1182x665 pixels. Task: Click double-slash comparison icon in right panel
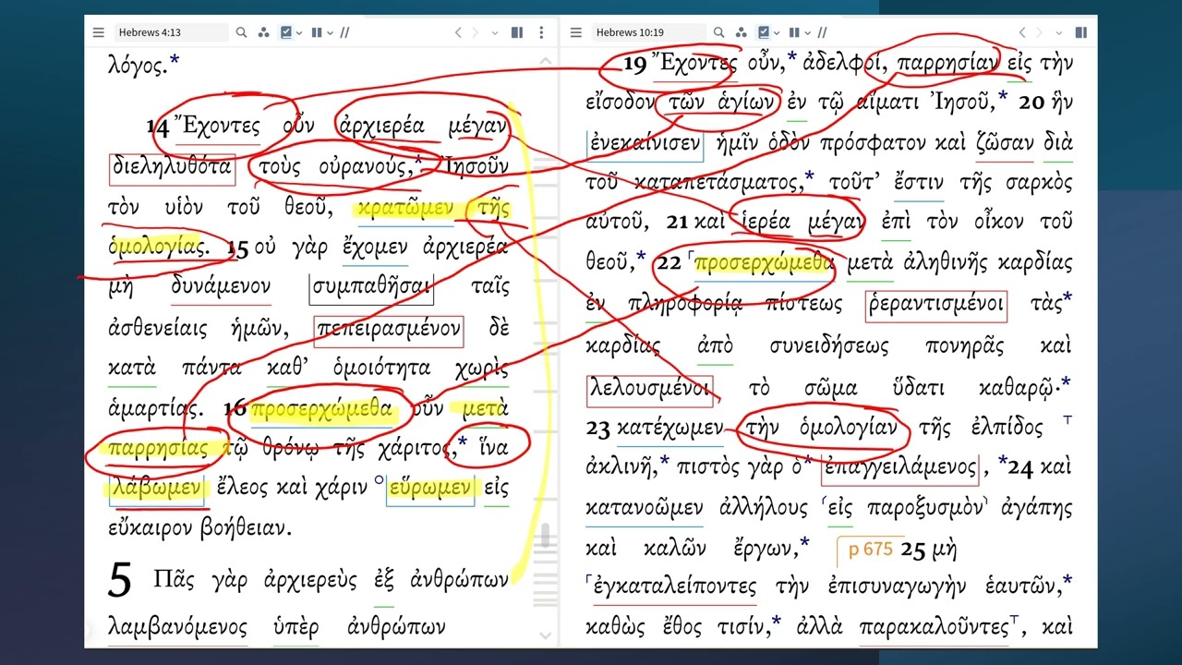pyautogui.click(x=822, y=32)
